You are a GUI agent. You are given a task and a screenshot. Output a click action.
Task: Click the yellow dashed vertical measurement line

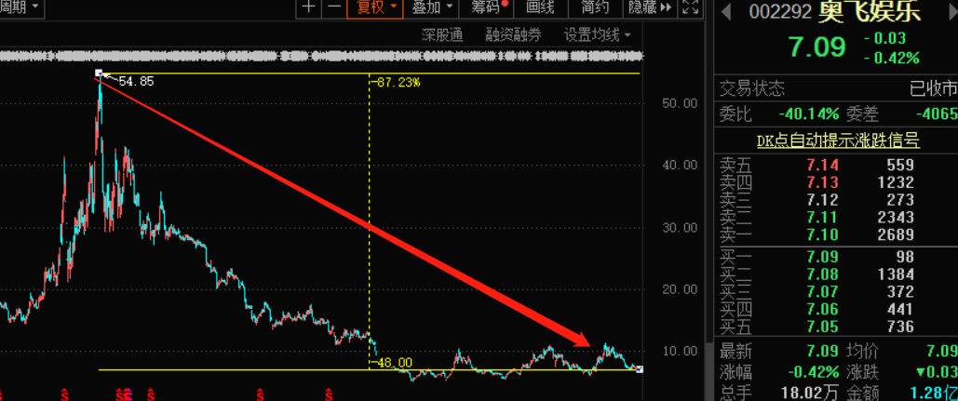coord(369,220)
